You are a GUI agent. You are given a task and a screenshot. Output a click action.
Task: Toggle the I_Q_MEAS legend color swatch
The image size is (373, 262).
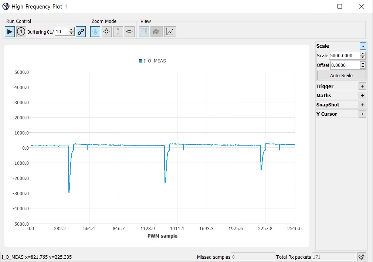click(x=140, y=61)
